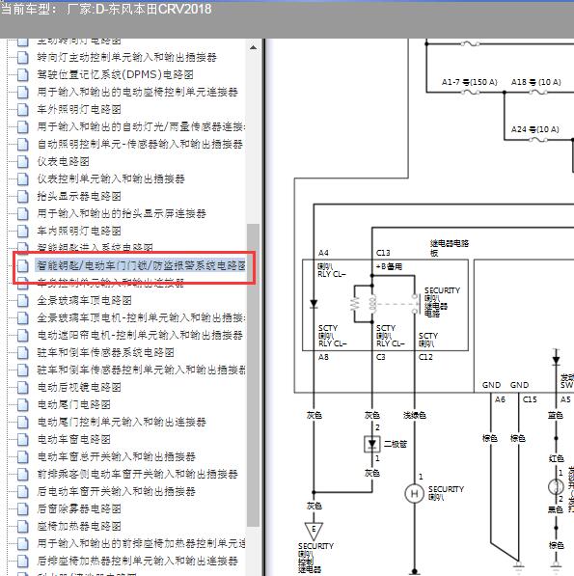Viewport: 574px width, 576px height.
Task: Click document icon beside 电动尾门电路图
Action: [23, 405]
